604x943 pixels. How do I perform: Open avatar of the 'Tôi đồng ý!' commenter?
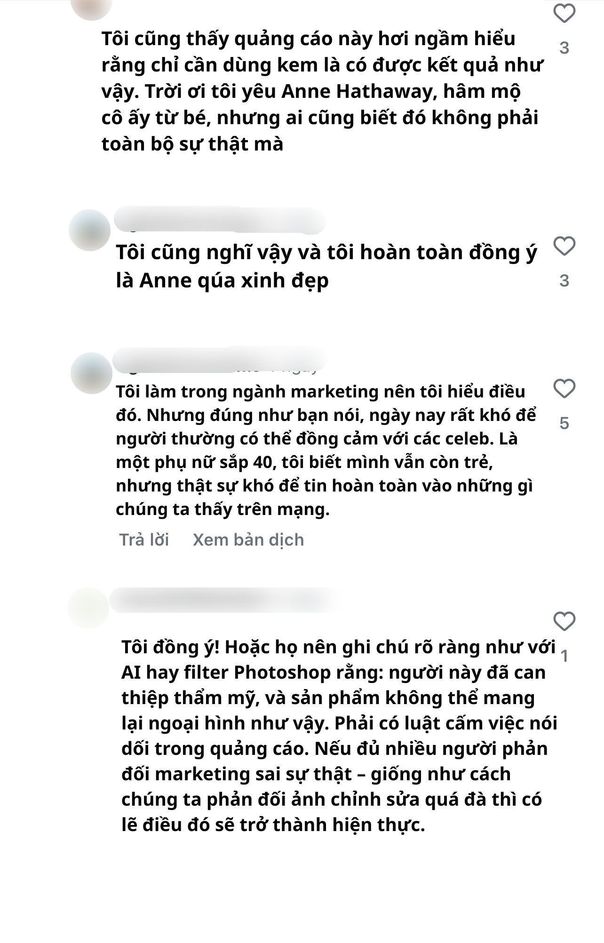pos(88,608)
